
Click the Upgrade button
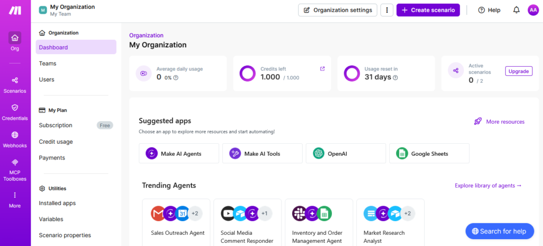point(518,71)
